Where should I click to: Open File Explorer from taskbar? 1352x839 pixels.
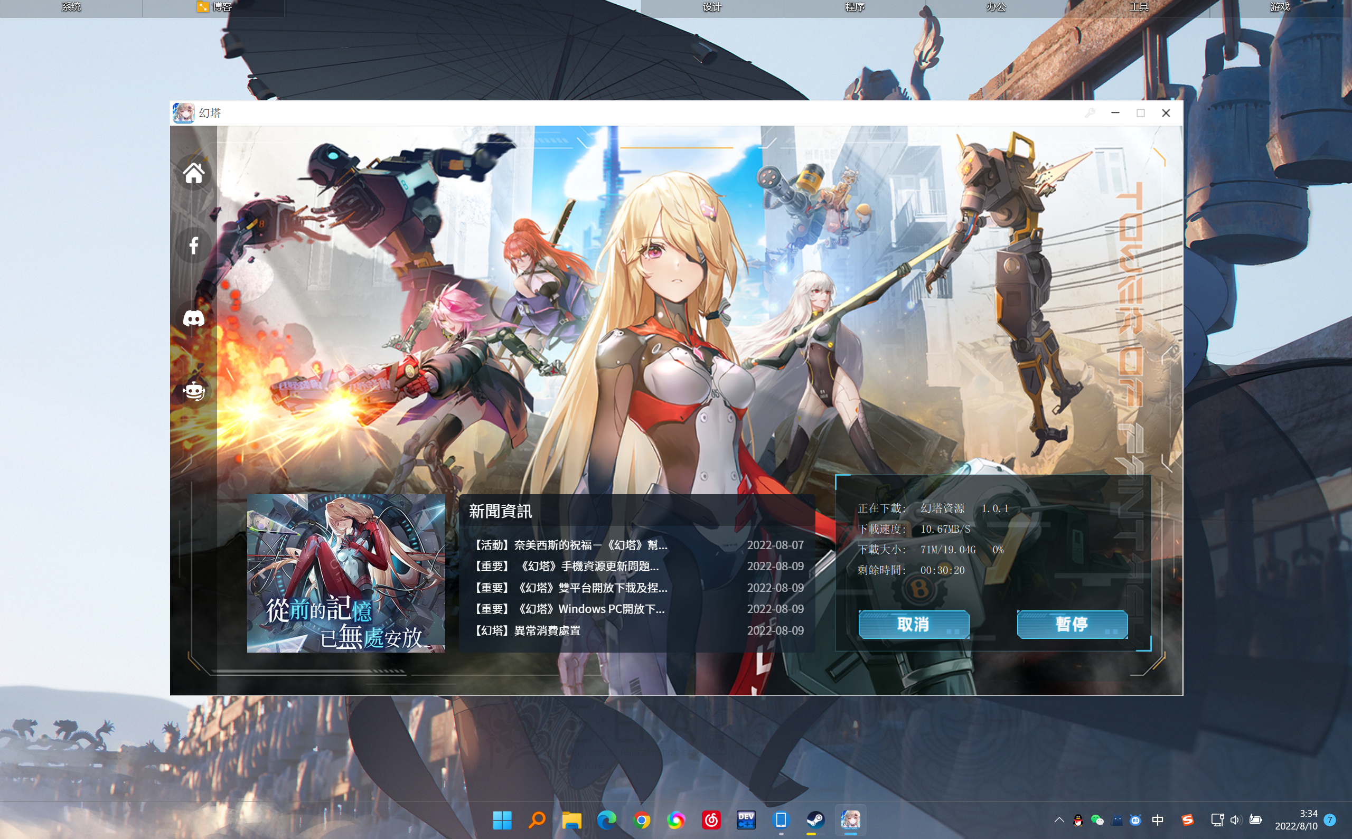tap(571, 819)
